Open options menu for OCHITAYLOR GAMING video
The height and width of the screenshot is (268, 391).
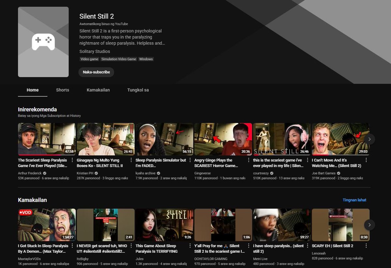point(249,246)
